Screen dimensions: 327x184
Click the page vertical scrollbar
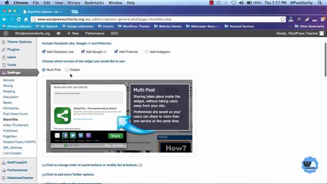(325, 60)
